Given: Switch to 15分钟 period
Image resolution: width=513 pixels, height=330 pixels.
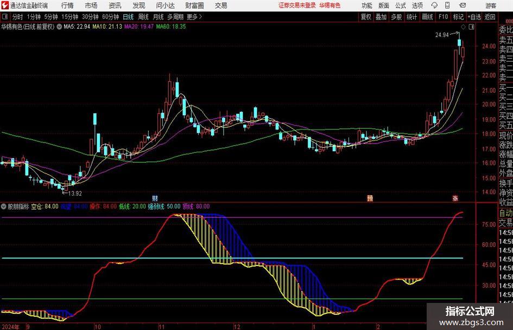Looking at the screenshot, I should click(70, 17).
